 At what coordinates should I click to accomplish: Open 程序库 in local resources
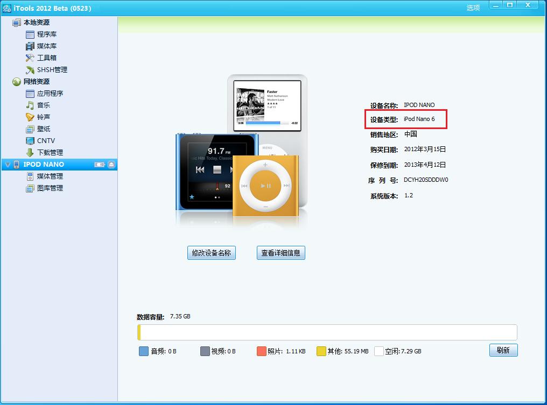tap(47, 34)
